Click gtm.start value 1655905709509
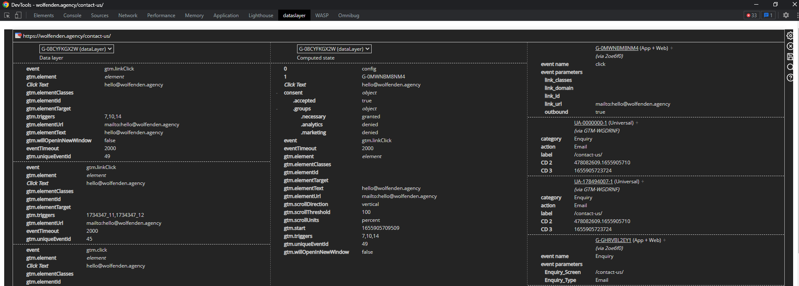This screenshot has height=286, width=799. 380,228
